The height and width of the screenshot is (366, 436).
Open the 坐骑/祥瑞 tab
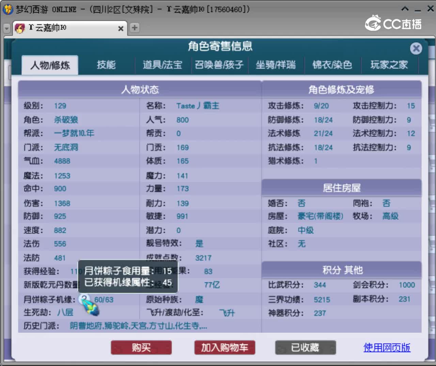click(276, 65)
